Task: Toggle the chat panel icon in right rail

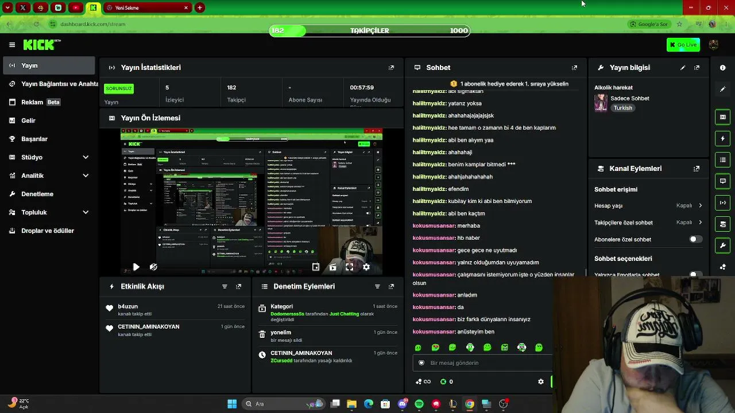Action: tap(723, 181)
